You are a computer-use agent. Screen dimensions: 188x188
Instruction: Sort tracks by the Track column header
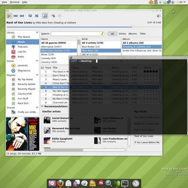(48, 68)
